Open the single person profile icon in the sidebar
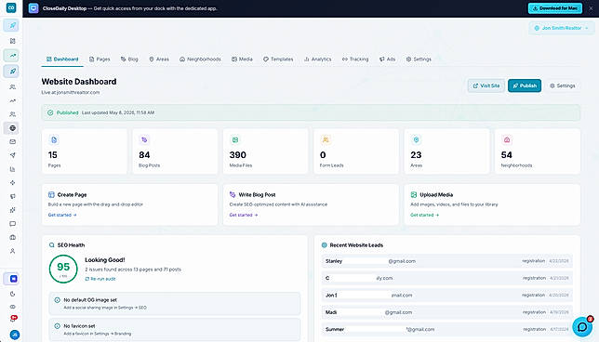The width and height of the screenshot is (599, 342). tap(13, 251)
